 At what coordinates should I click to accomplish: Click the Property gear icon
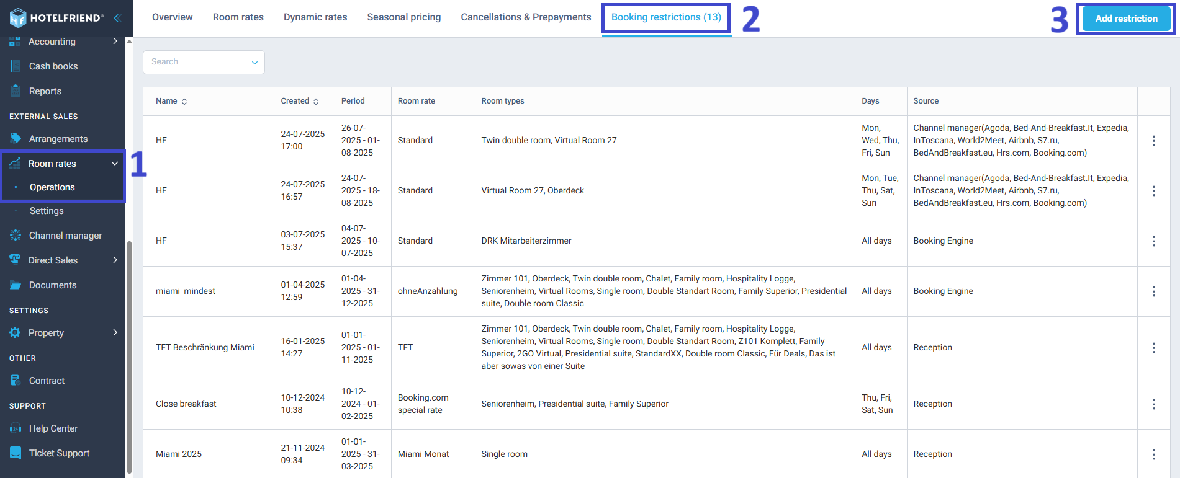[x=16, y=333]
